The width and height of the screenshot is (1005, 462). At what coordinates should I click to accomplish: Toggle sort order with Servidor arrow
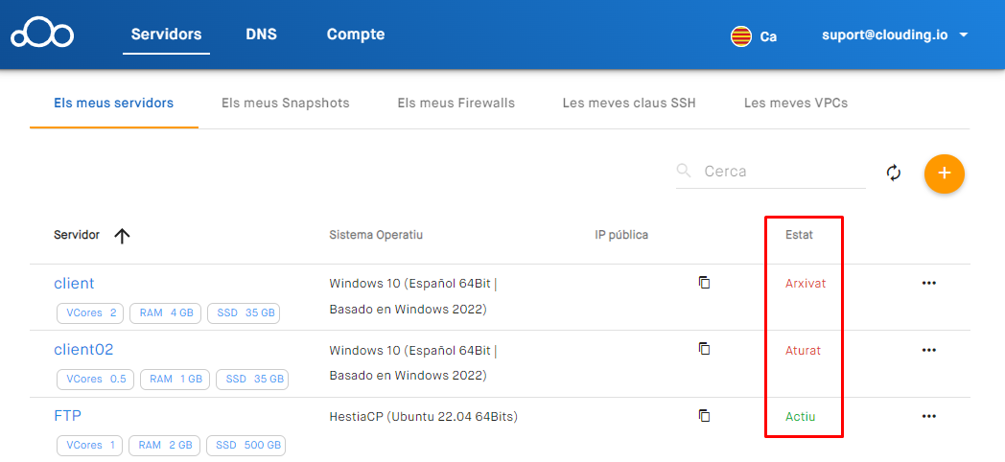(x=122, y=236)
